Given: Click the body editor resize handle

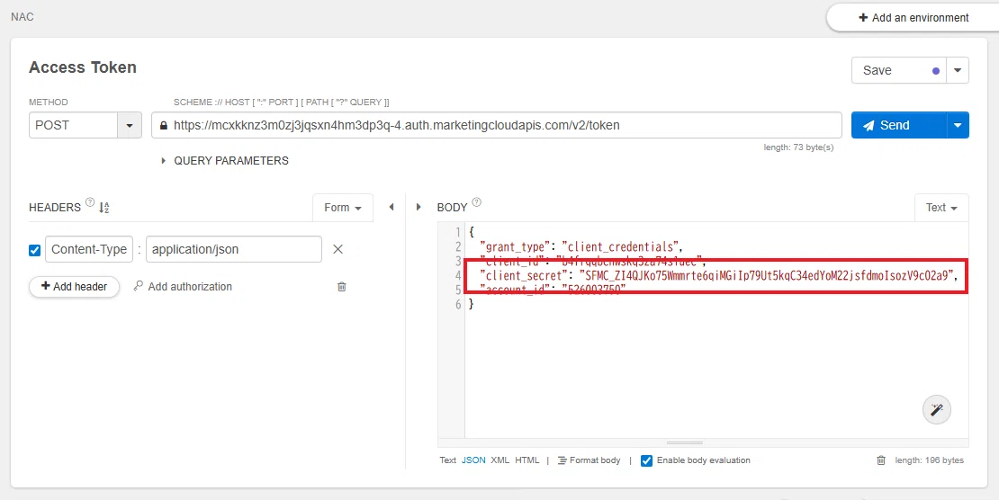Looking at the screenshot, I should [x=685, y=442].
